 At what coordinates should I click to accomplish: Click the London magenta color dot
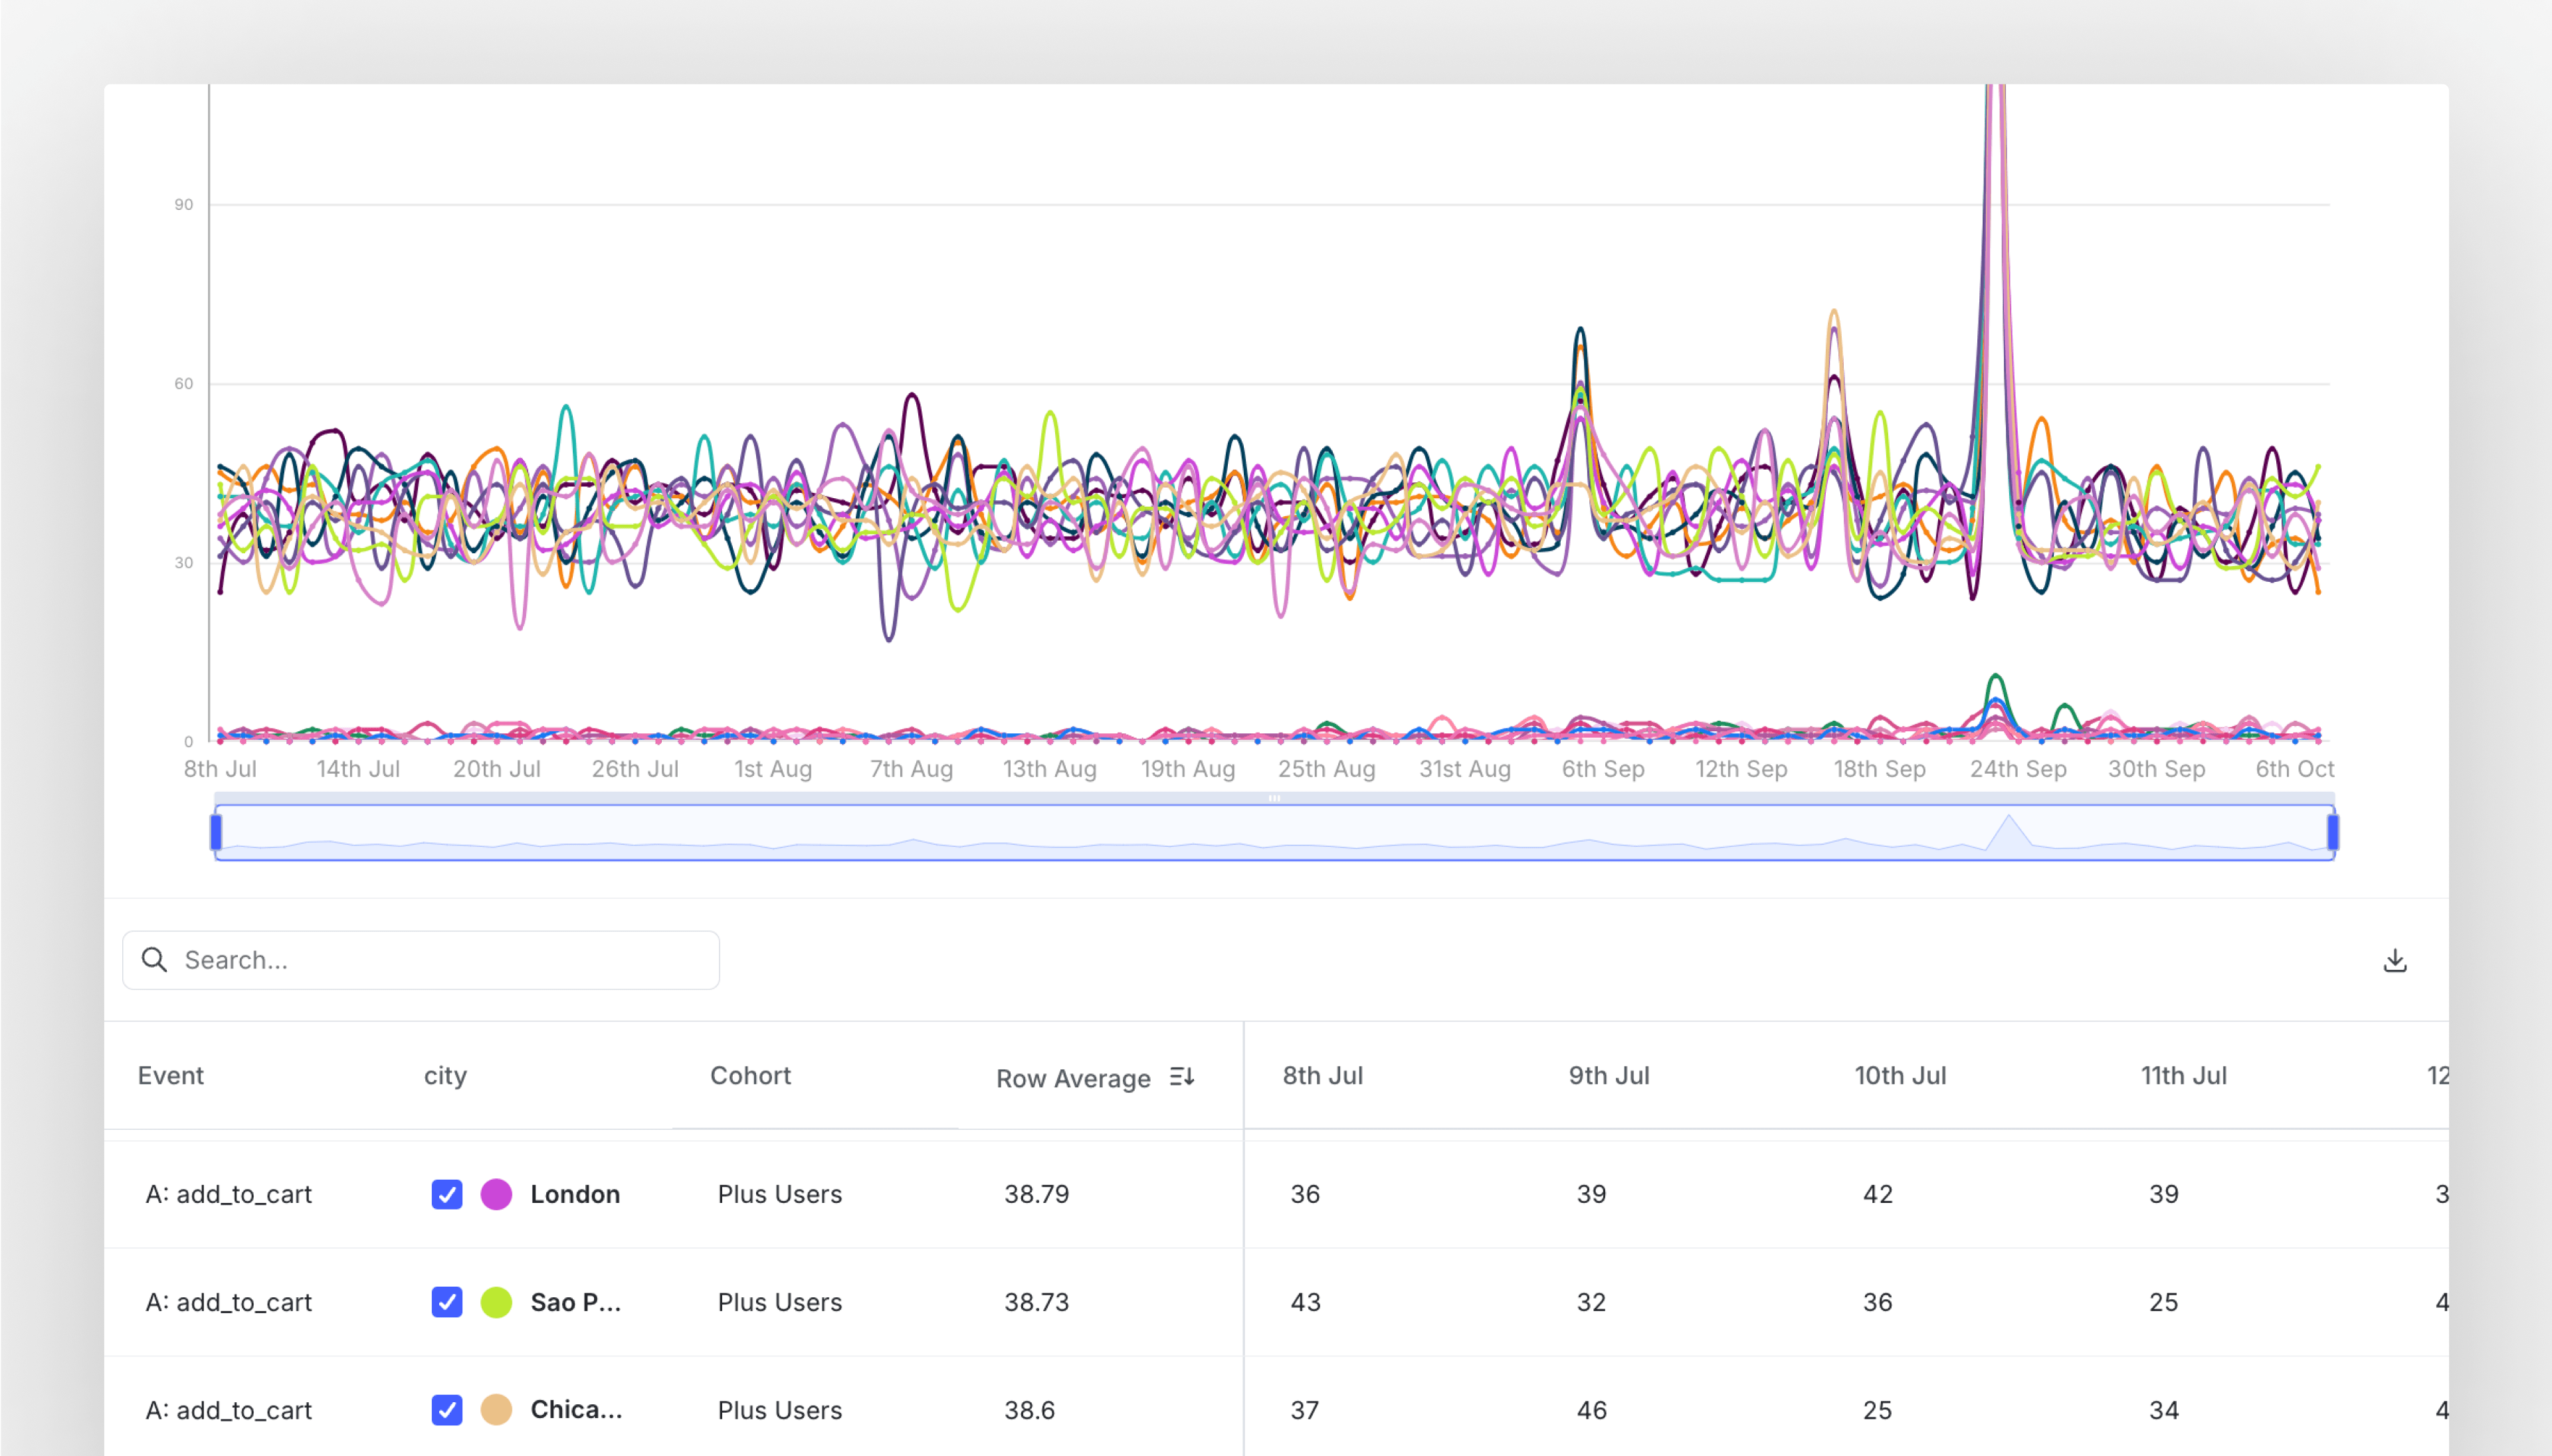(496, 1194)
